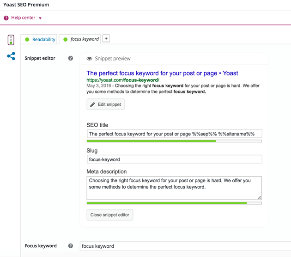The width and height of the screenshot is (291, 257).
Task: Click the Focus keyword help icon
Action: point(71,246)
